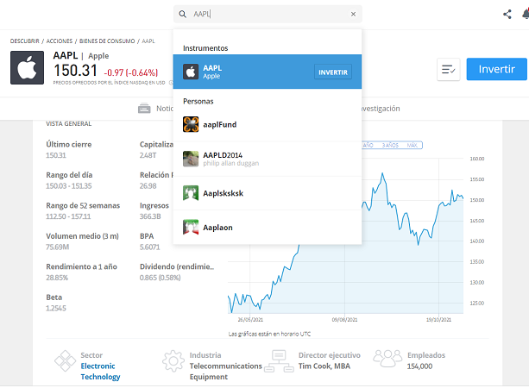Open the Investigación tab
Viewport: 529px width, 388px height.
click(x=381, y=109)
